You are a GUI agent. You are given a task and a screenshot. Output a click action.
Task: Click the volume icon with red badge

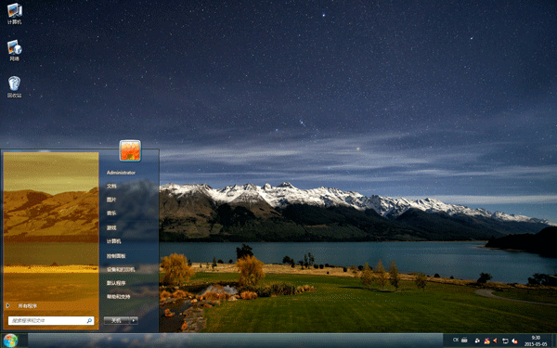(514, 341)
